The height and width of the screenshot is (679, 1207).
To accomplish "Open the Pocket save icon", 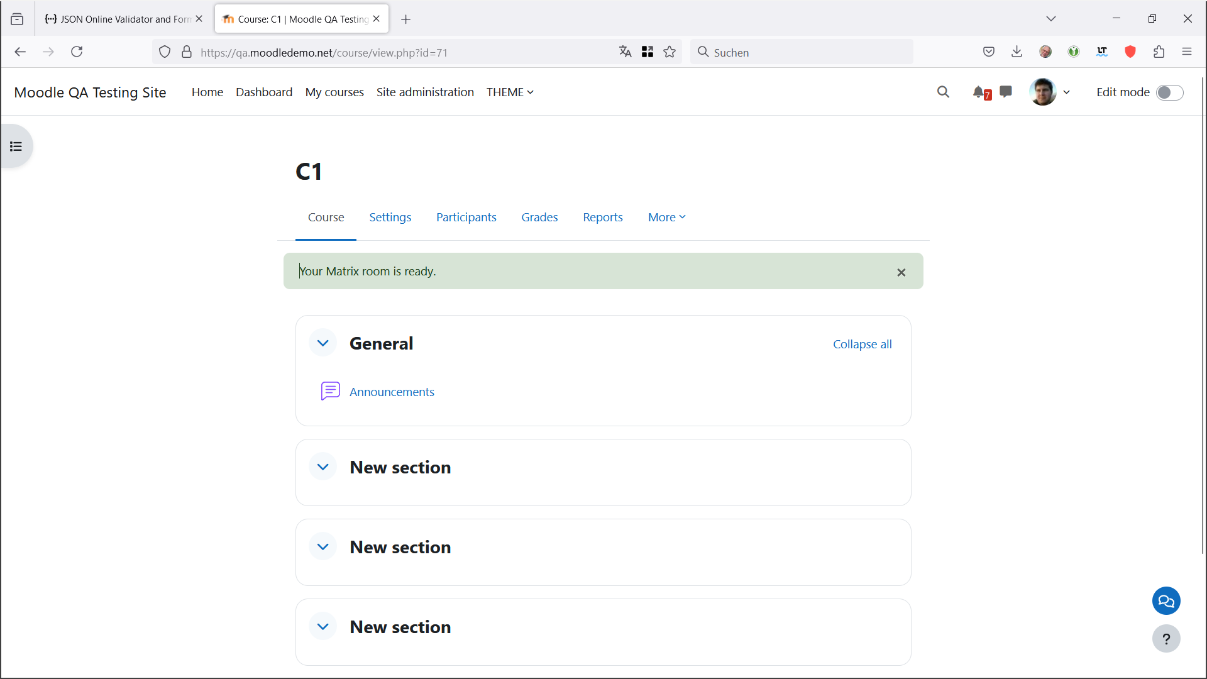I will click(x=989, y=52).
